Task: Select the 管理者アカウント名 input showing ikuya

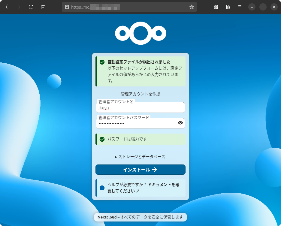Action: click(140, 107)
